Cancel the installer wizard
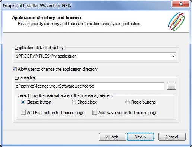The image size is (192, 147). pyautogui.click(x=172, y=137)
